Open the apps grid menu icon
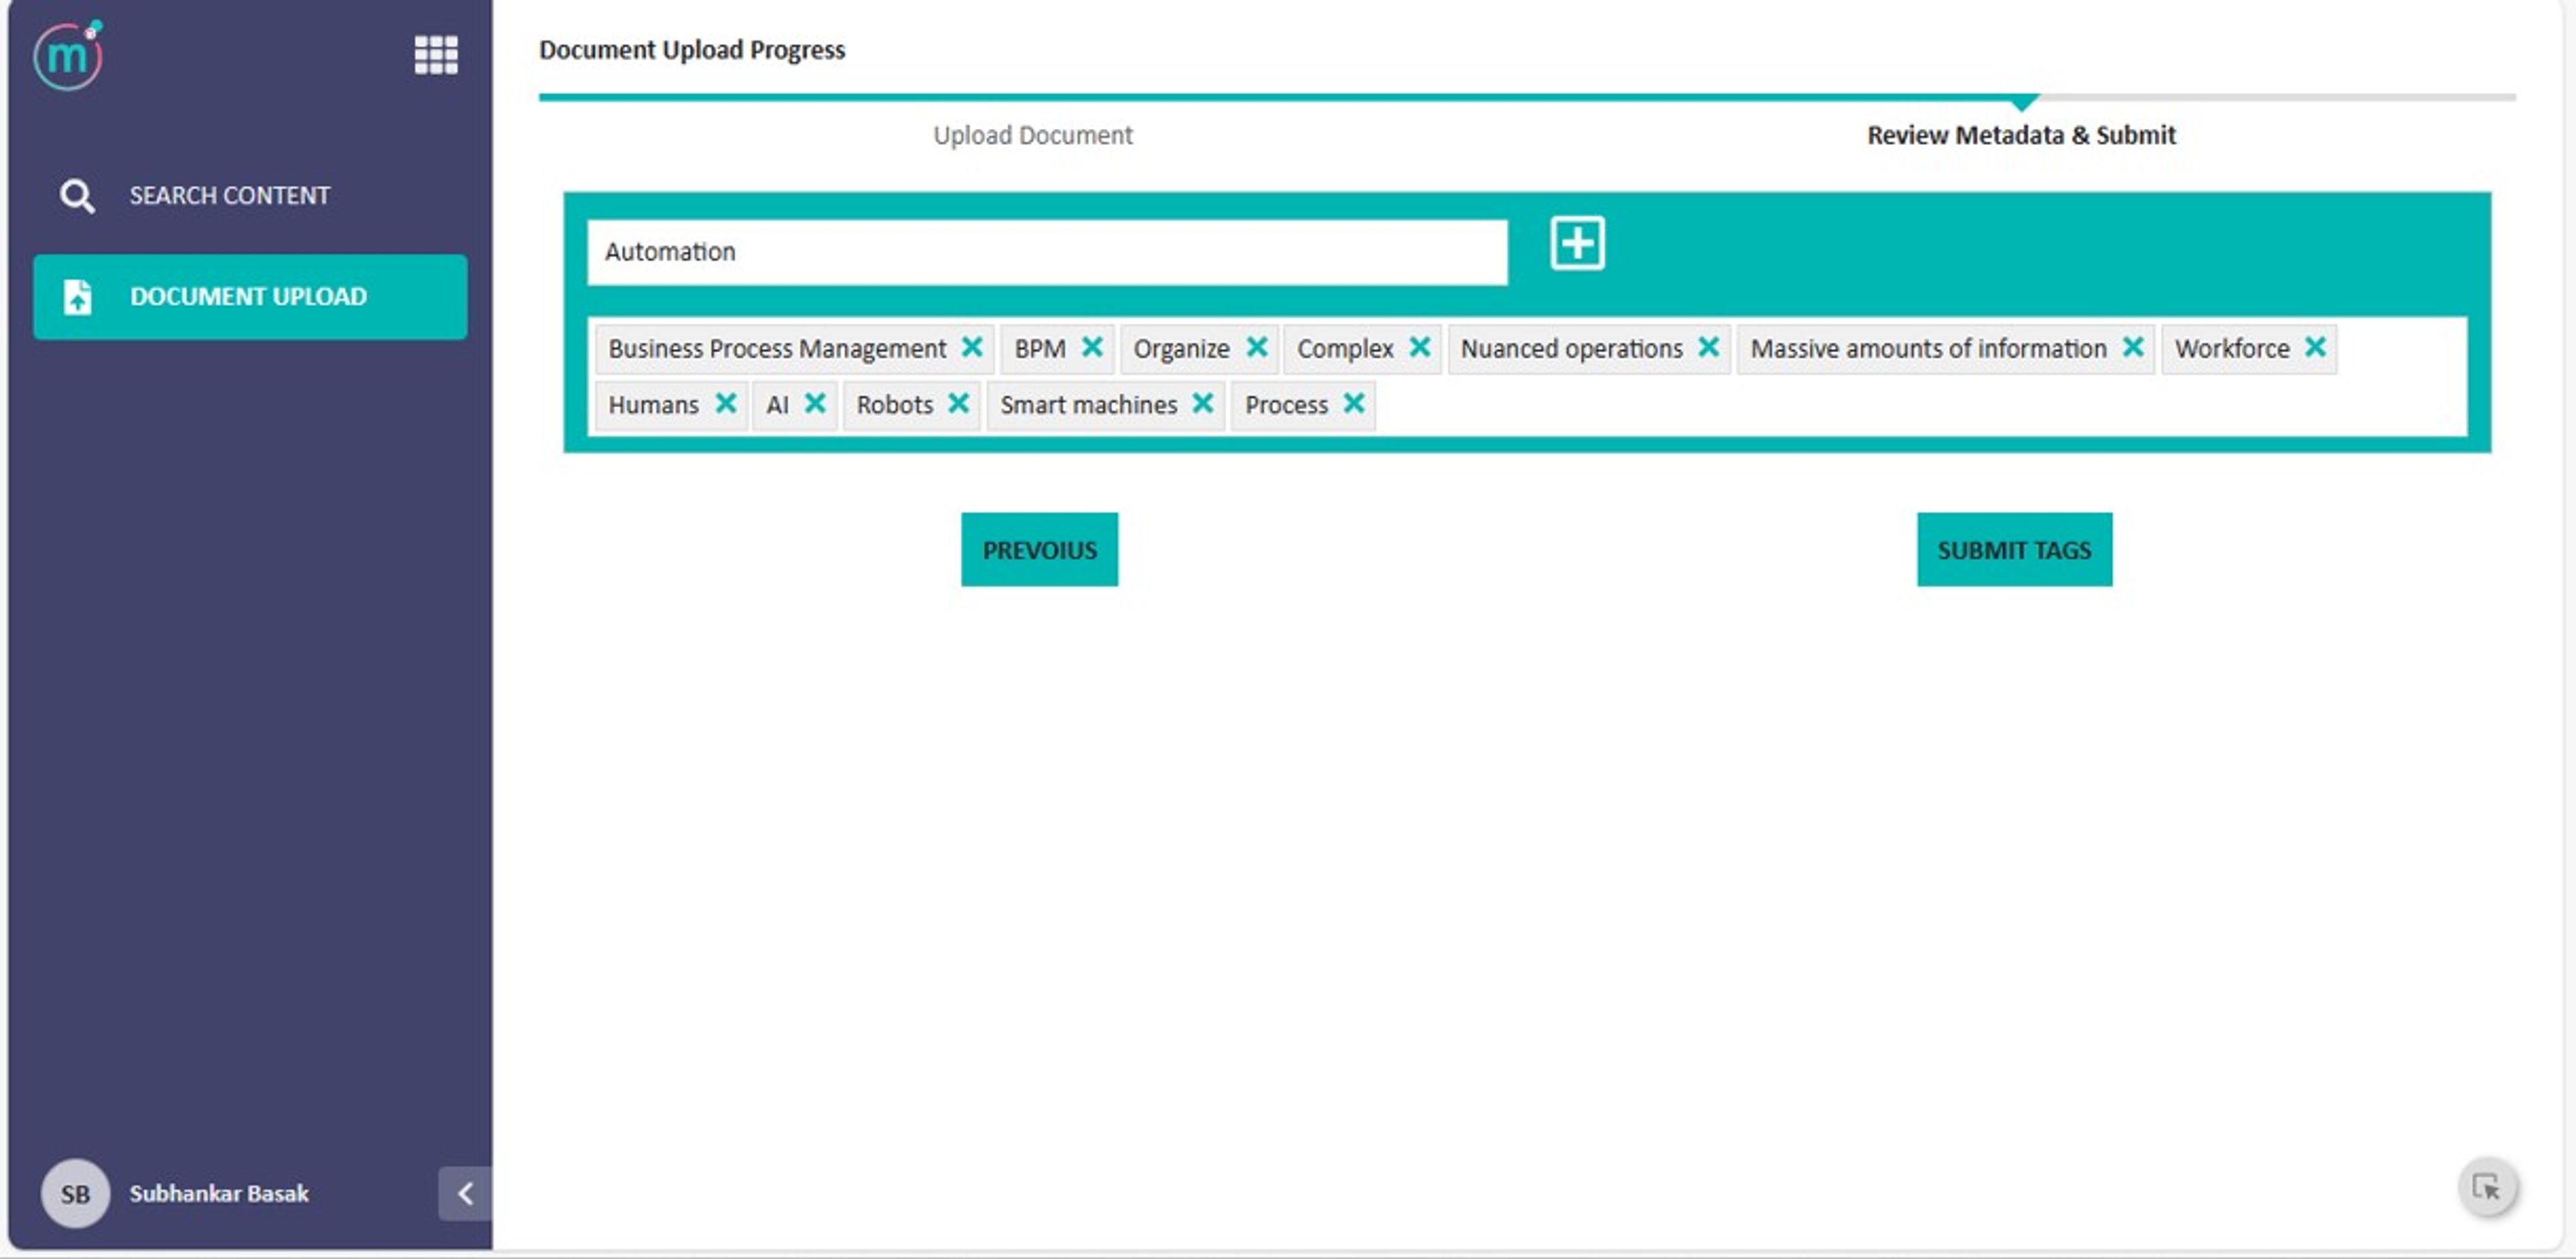 click(x=436, y=55)
